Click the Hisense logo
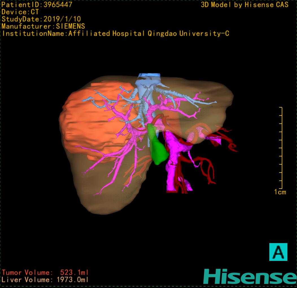This screenshot has height=288, width=297. coord(250,276)
